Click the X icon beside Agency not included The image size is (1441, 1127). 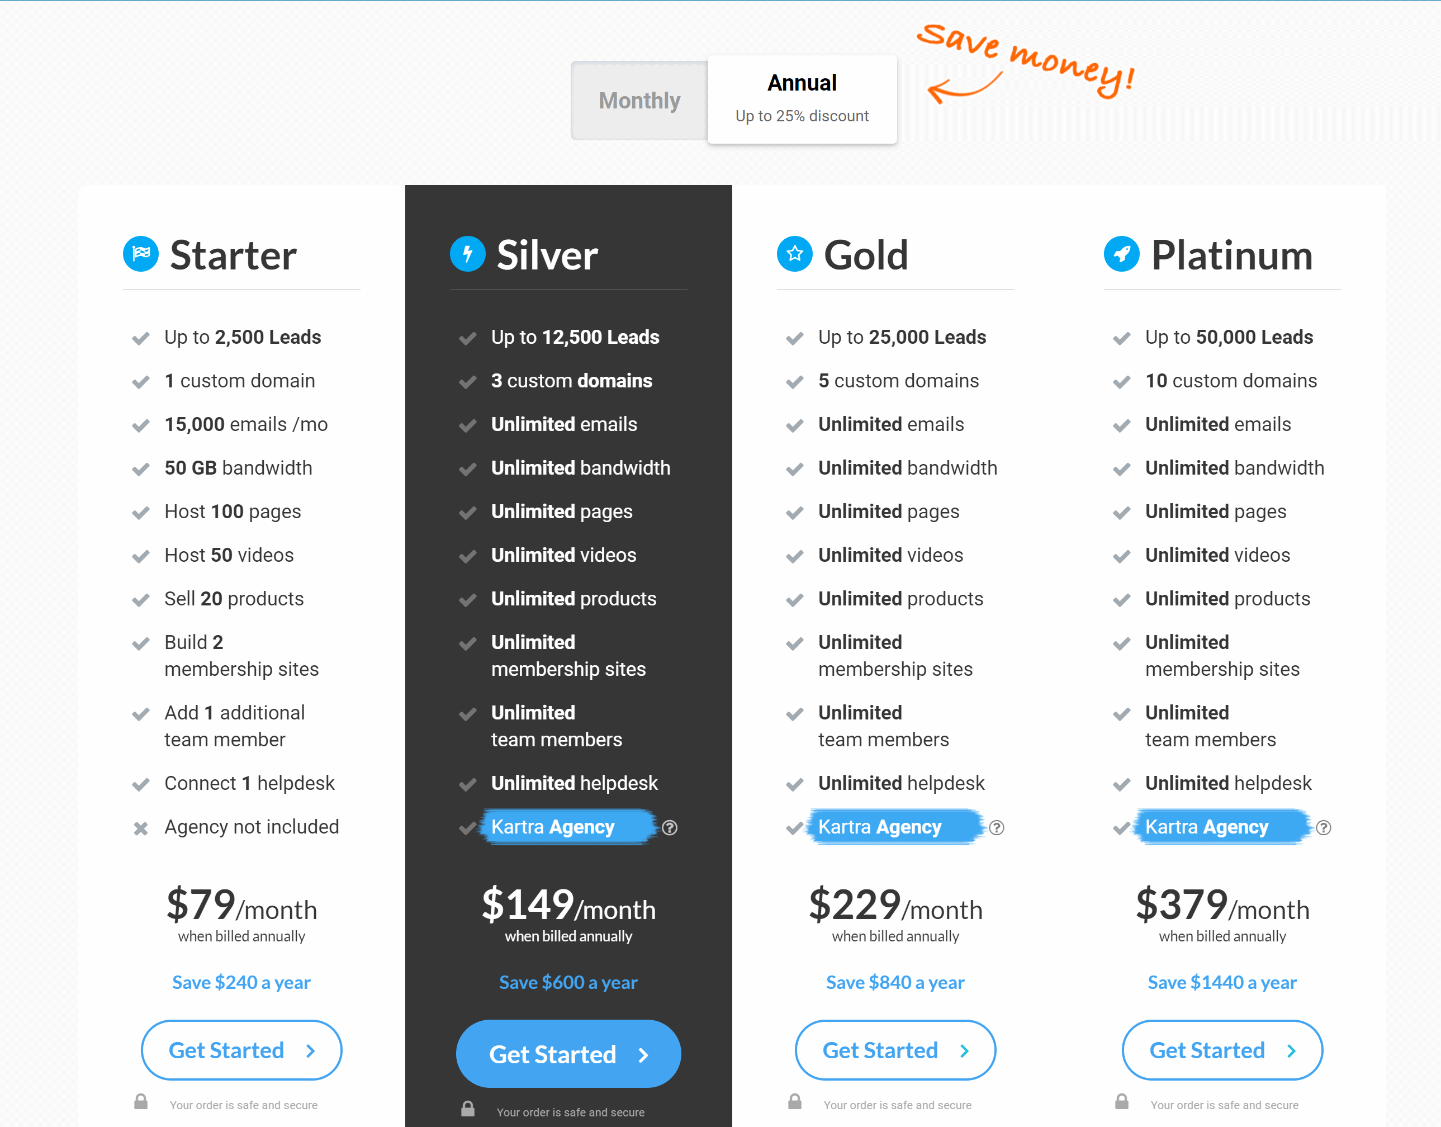coord(140,828)
